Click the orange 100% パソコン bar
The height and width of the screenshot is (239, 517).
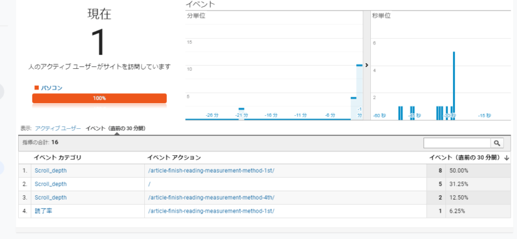(x=100, y=99)
